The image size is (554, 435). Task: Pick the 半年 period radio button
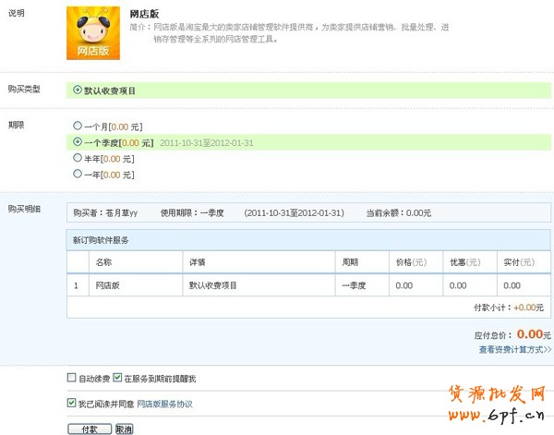coord(77,159)
